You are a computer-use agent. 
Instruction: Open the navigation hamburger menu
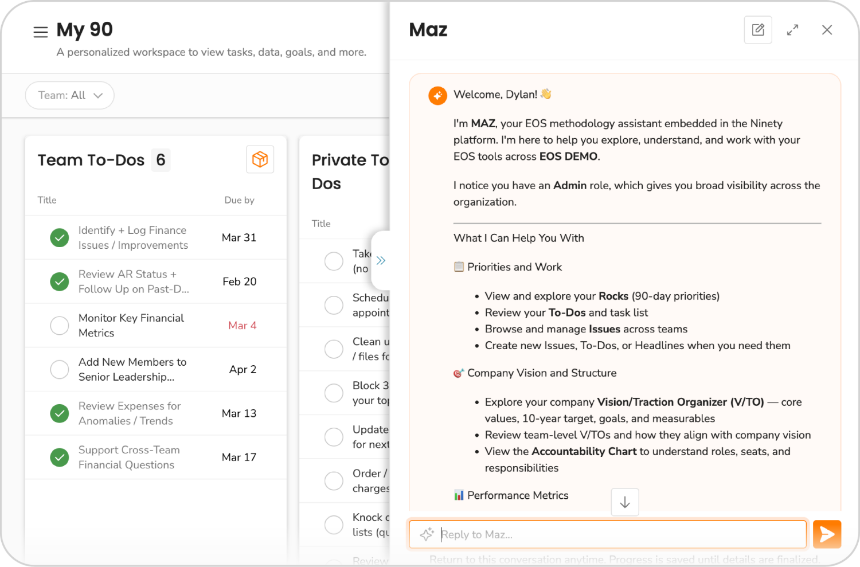pos(40,32)
